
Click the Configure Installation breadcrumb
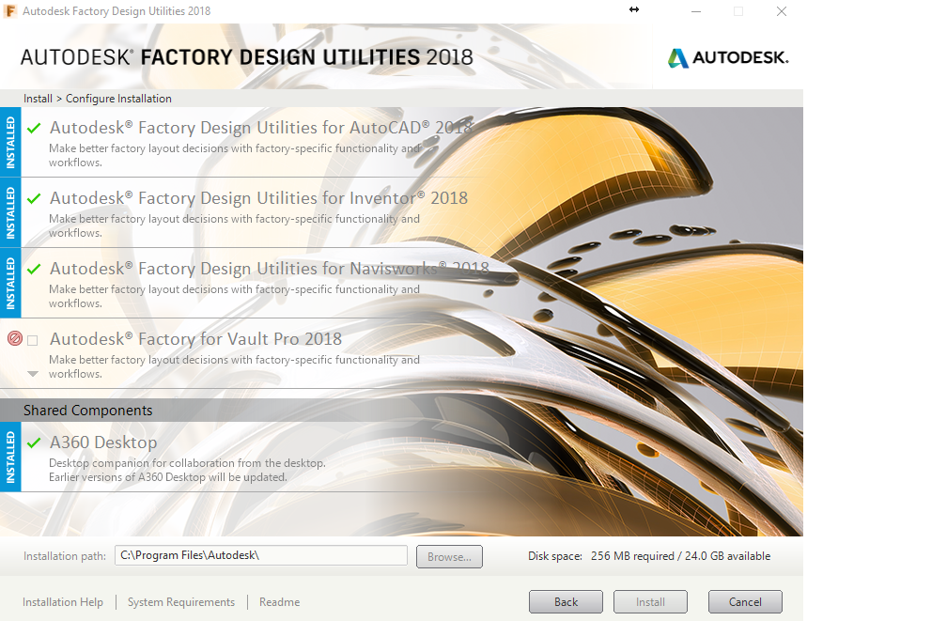[x=118, y=99]
